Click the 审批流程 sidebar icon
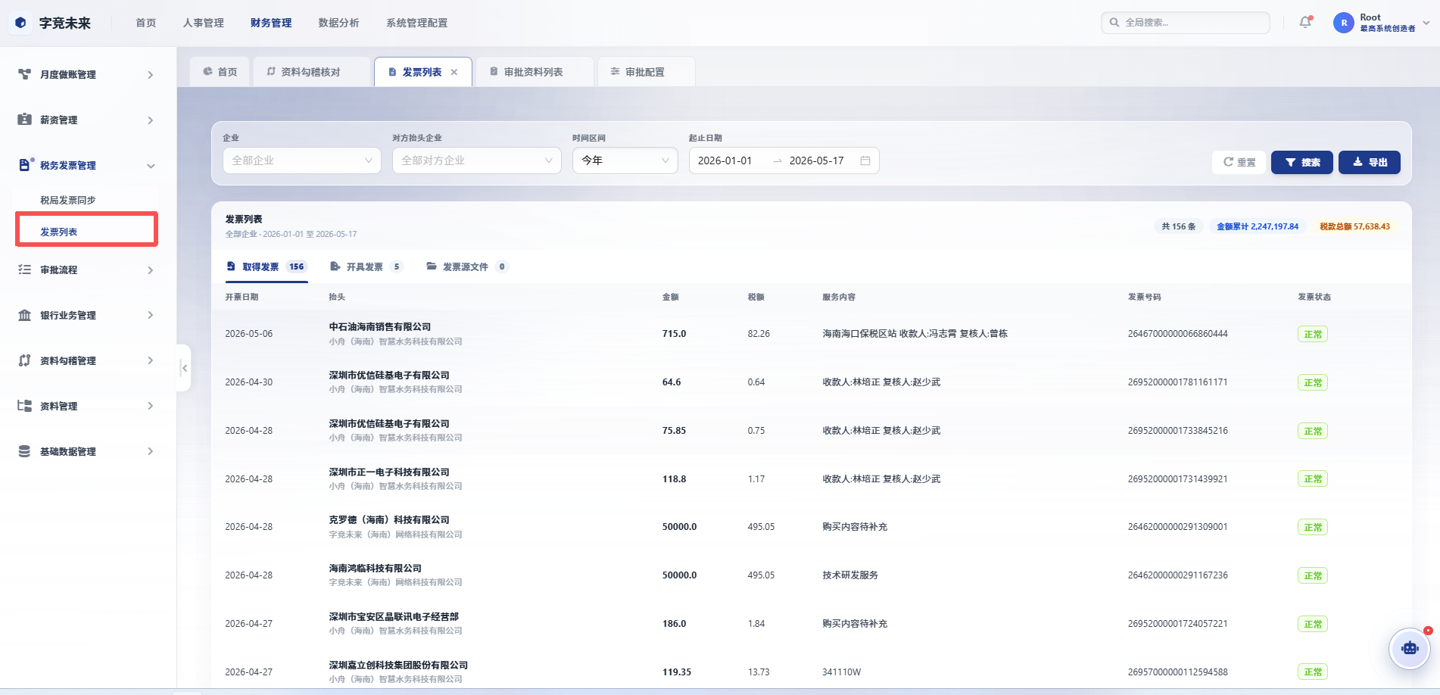1440x695 pixels. point(24,270)
